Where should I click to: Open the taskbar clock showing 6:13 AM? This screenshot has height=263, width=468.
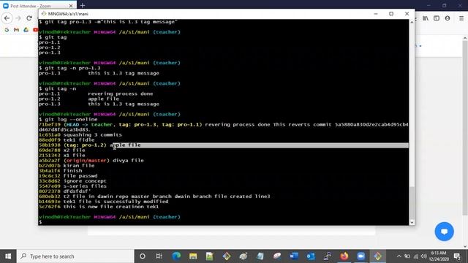pyautogui.click(x=439, y=256)
